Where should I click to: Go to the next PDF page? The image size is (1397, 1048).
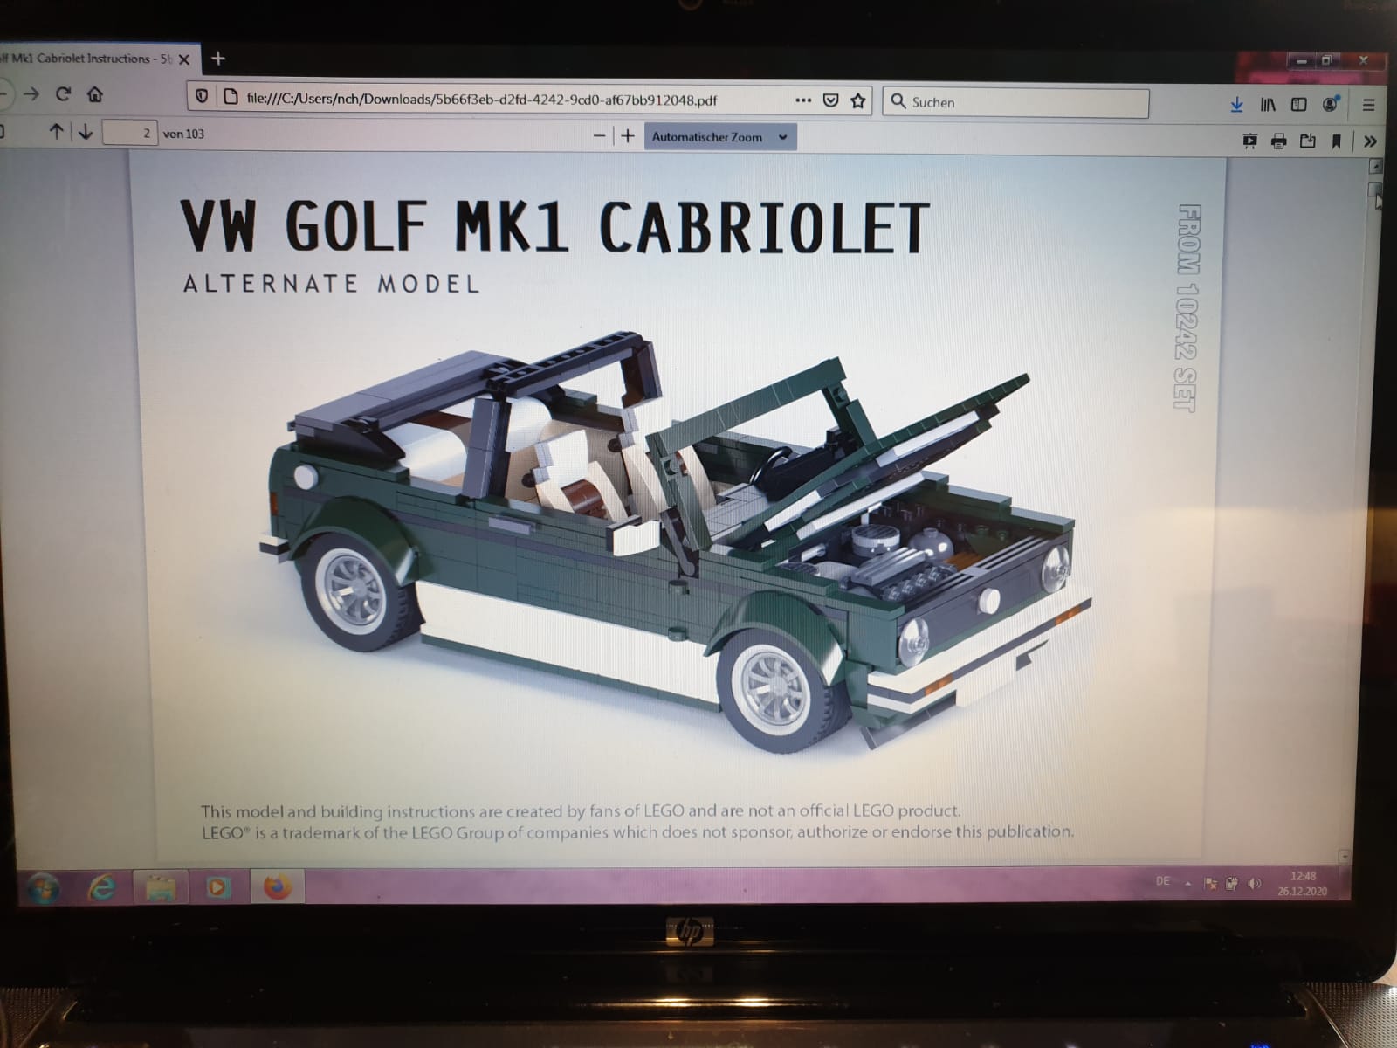point(86,132)
